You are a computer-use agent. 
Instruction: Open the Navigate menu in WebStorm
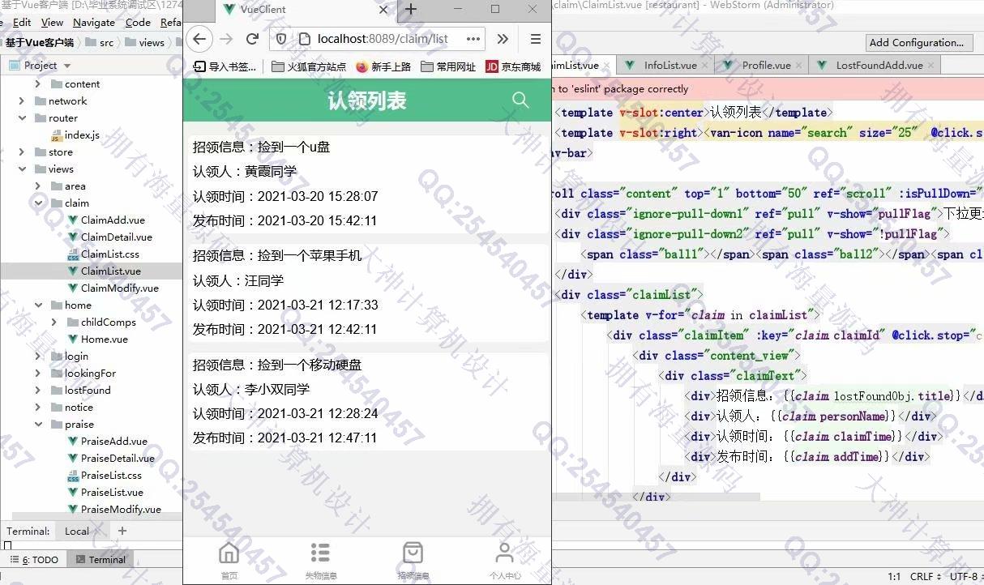[x=94, y=23]
